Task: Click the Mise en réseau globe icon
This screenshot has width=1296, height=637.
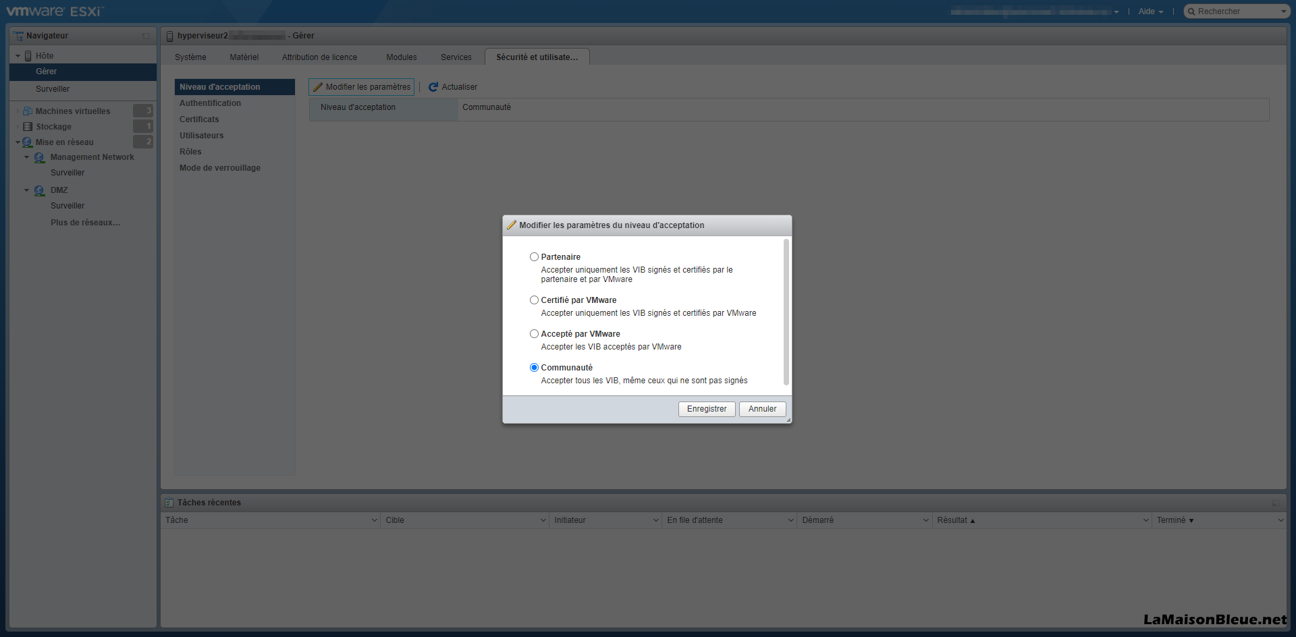Action: [28, 142]
